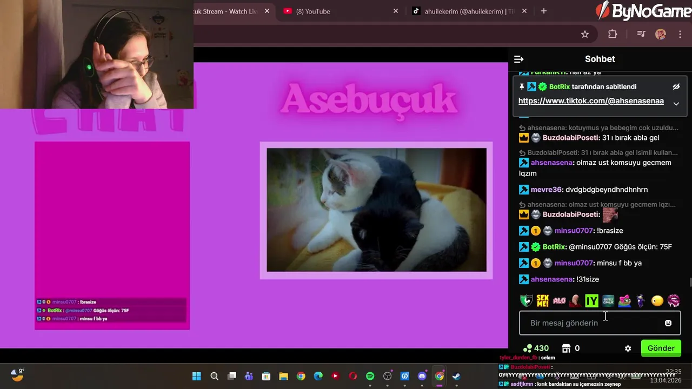The image size is (692, 389).
Task: Send the message with Gönder button
Action: (x=661, y=348)
